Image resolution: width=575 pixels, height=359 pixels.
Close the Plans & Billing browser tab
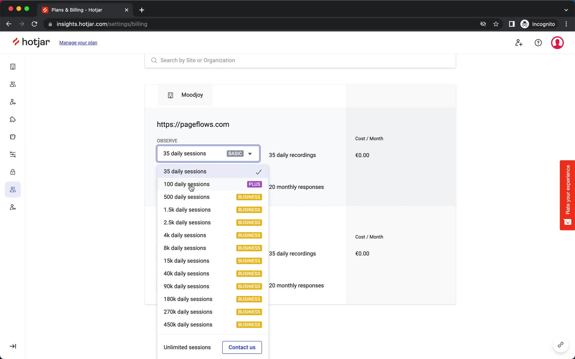point(126,10)
